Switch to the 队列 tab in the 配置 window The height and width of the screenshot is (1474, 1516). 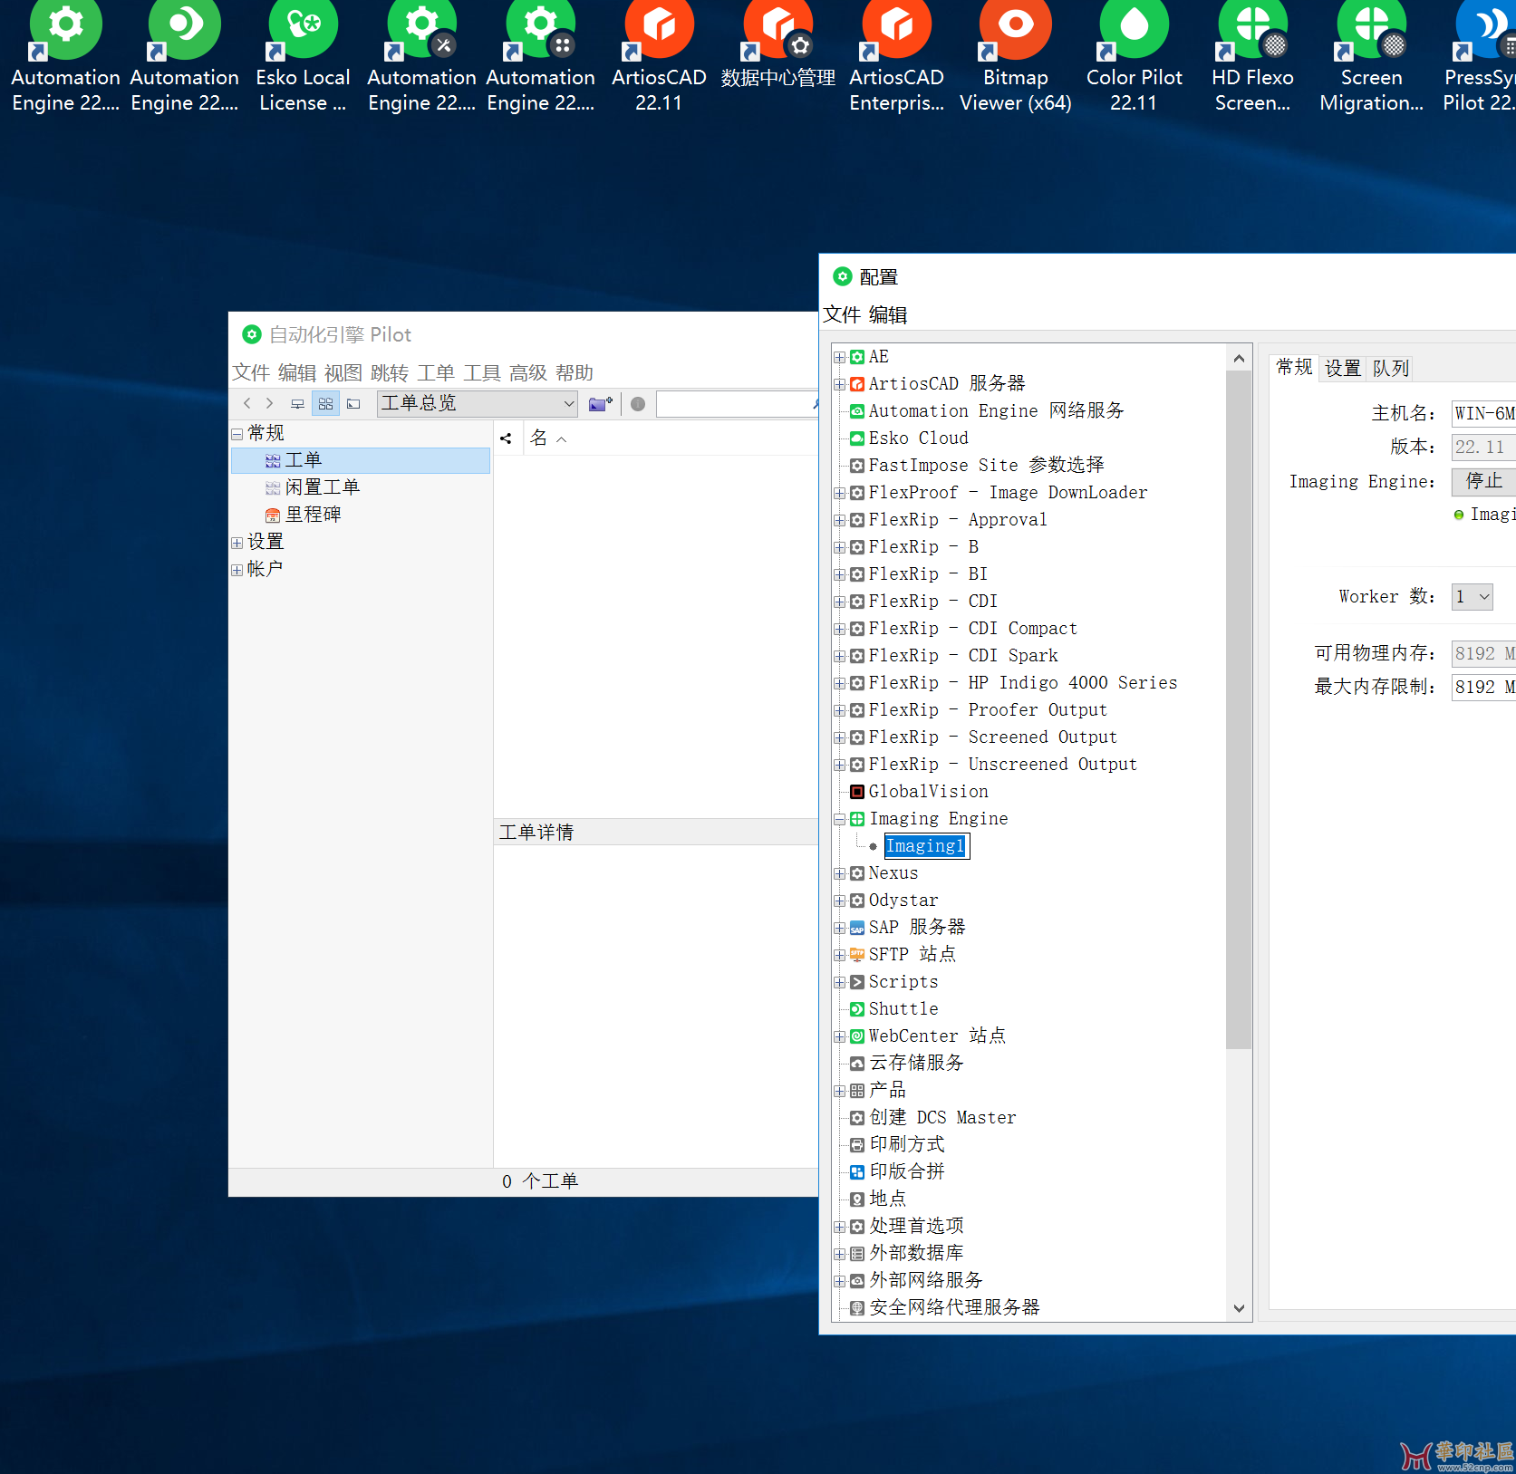point(1390,369)
